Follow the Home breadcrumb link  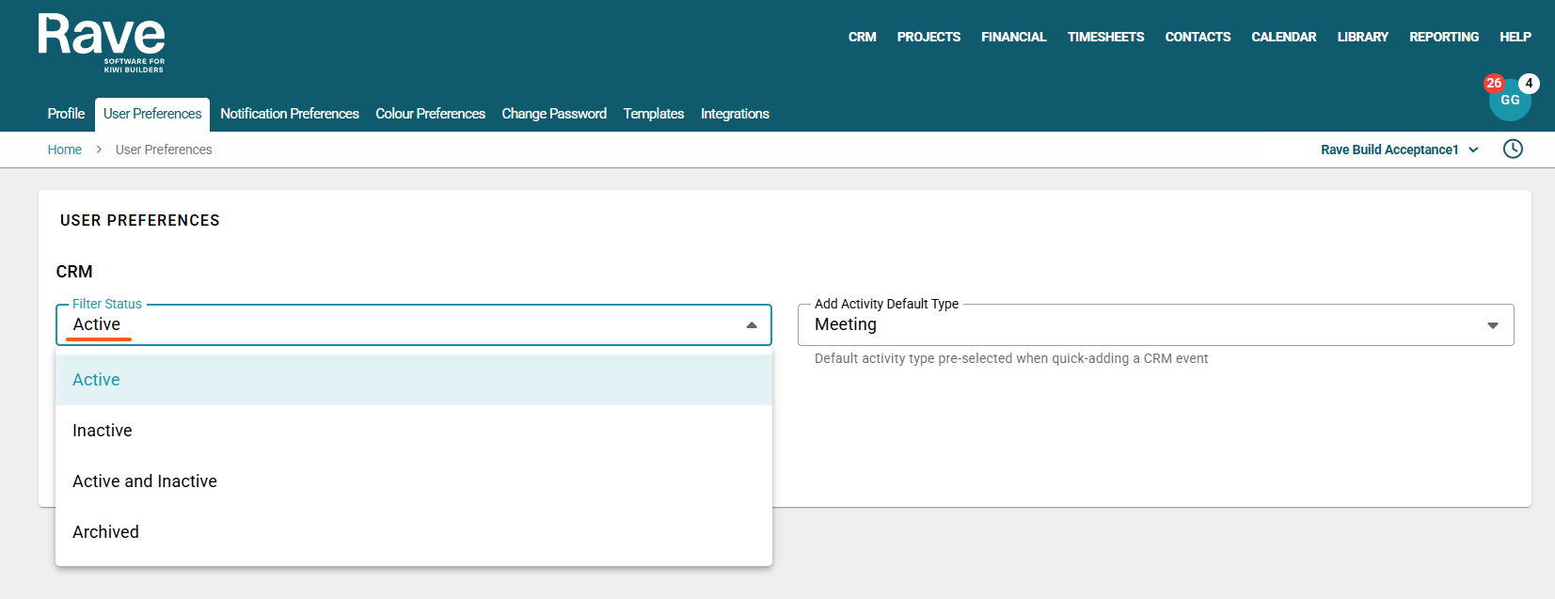(x=64, y=150)
